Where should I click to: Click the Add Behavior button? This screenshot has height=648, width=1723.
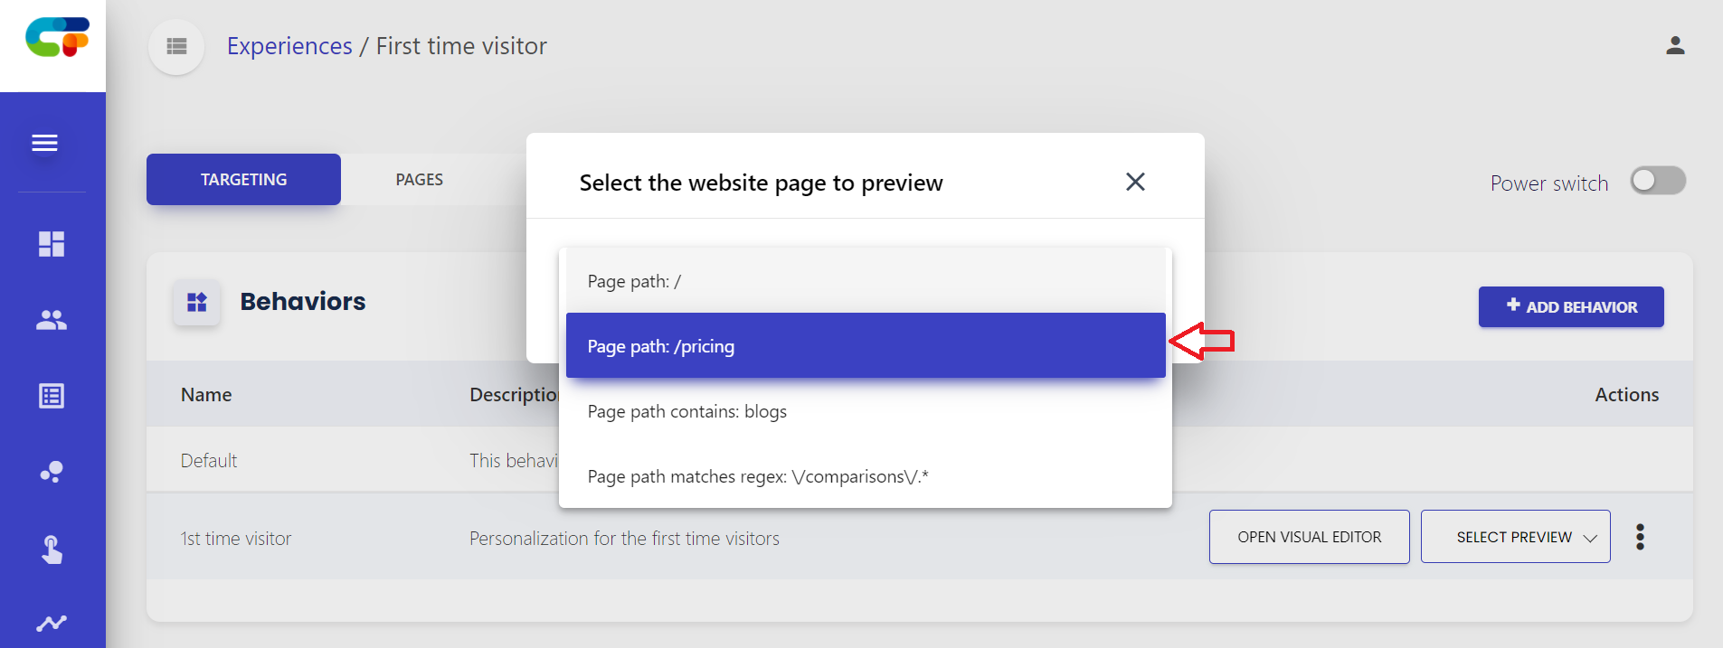(1571, 307)
